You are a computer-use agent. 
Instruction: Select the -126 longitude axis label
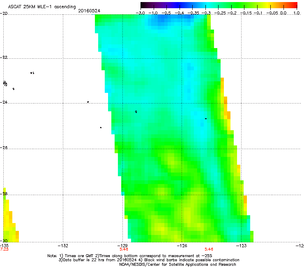[182, 246]
